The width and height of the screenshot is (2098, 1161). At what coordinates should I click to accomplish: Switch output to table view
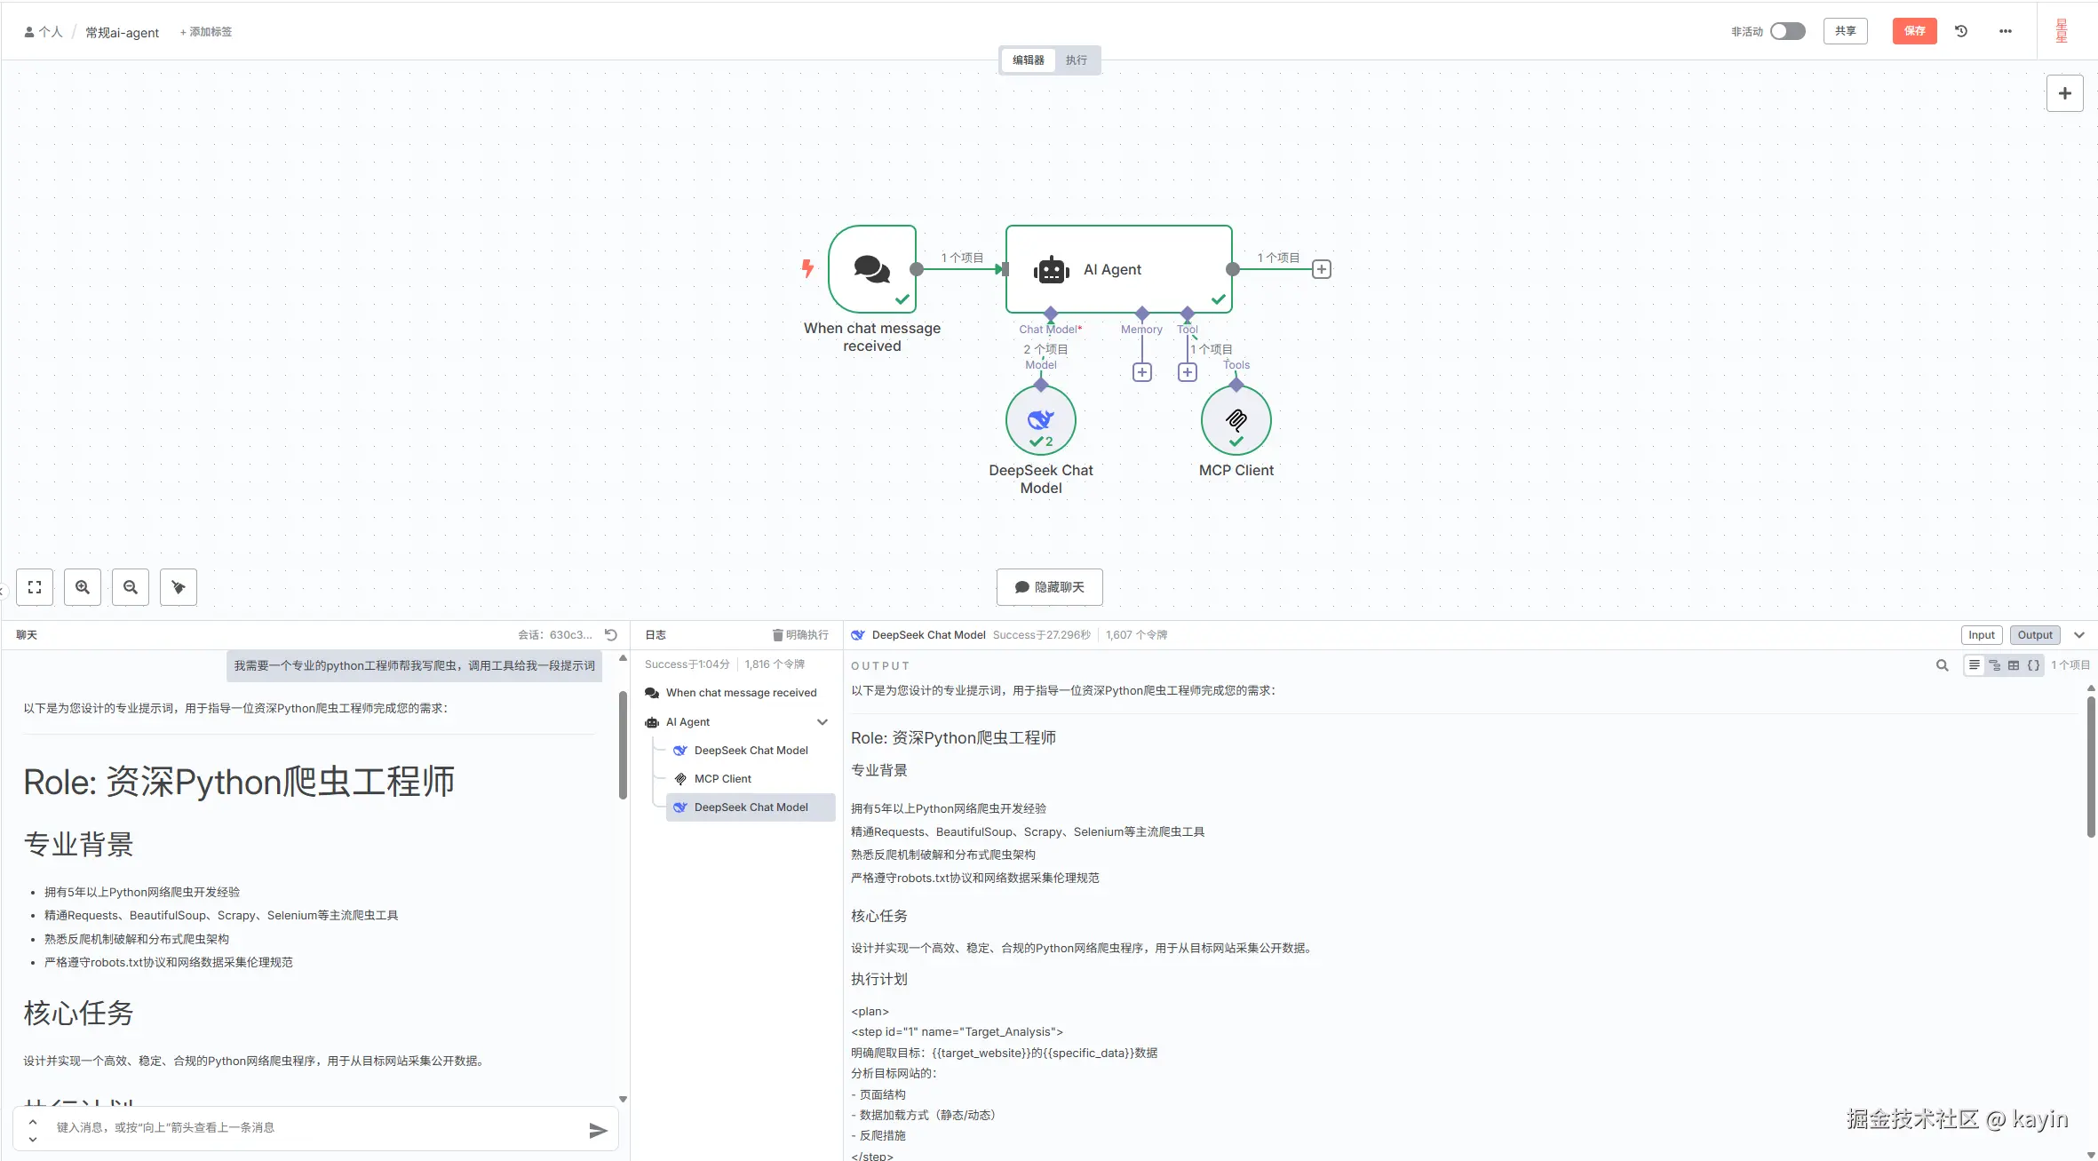[2014, 665]
